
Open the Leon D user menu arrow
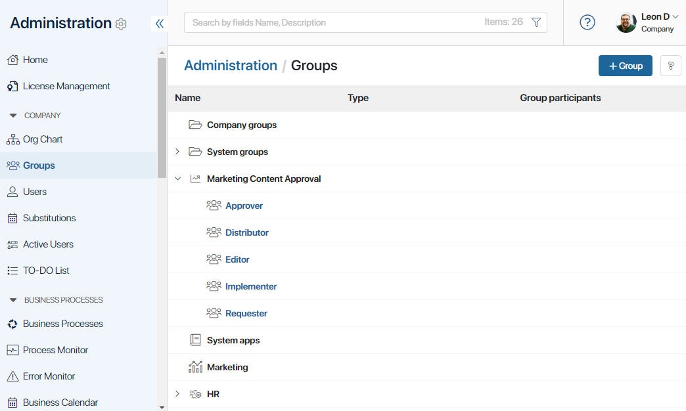point(675,17)
